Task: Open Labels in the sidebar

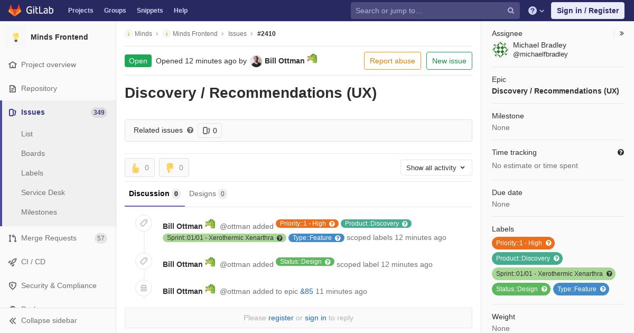Action: click(x=32, y=173)
